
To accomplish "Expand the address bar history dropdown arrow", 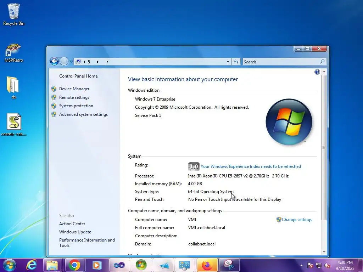I will 228,62.
